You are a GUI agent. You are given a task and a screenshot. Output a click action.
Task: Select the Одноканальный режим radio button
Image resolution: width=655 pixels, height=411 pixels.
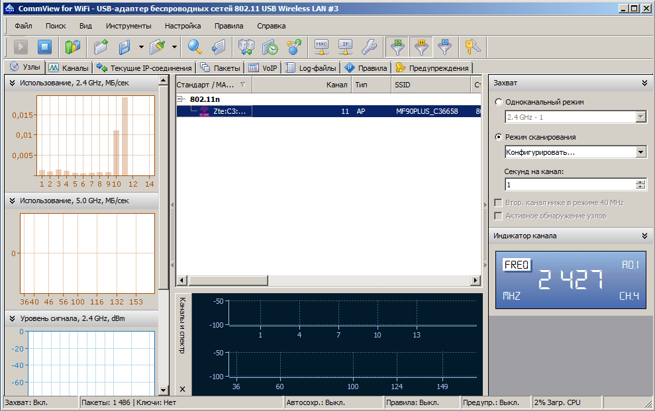498,102
